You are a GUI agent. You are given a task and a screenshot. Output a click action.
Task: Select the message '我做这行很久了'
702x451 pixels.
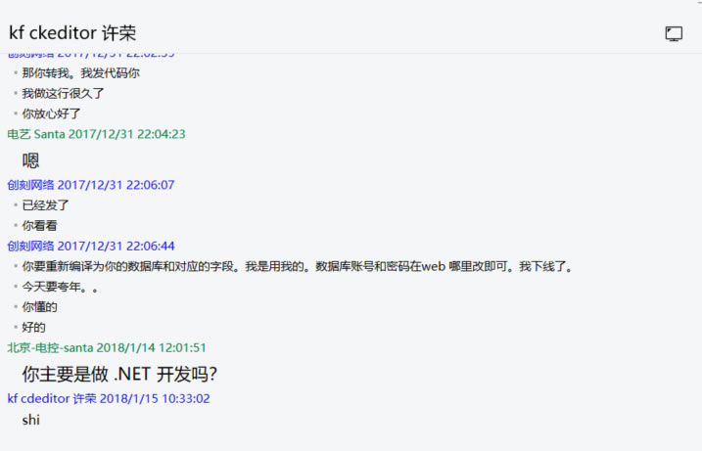[64, 94]
